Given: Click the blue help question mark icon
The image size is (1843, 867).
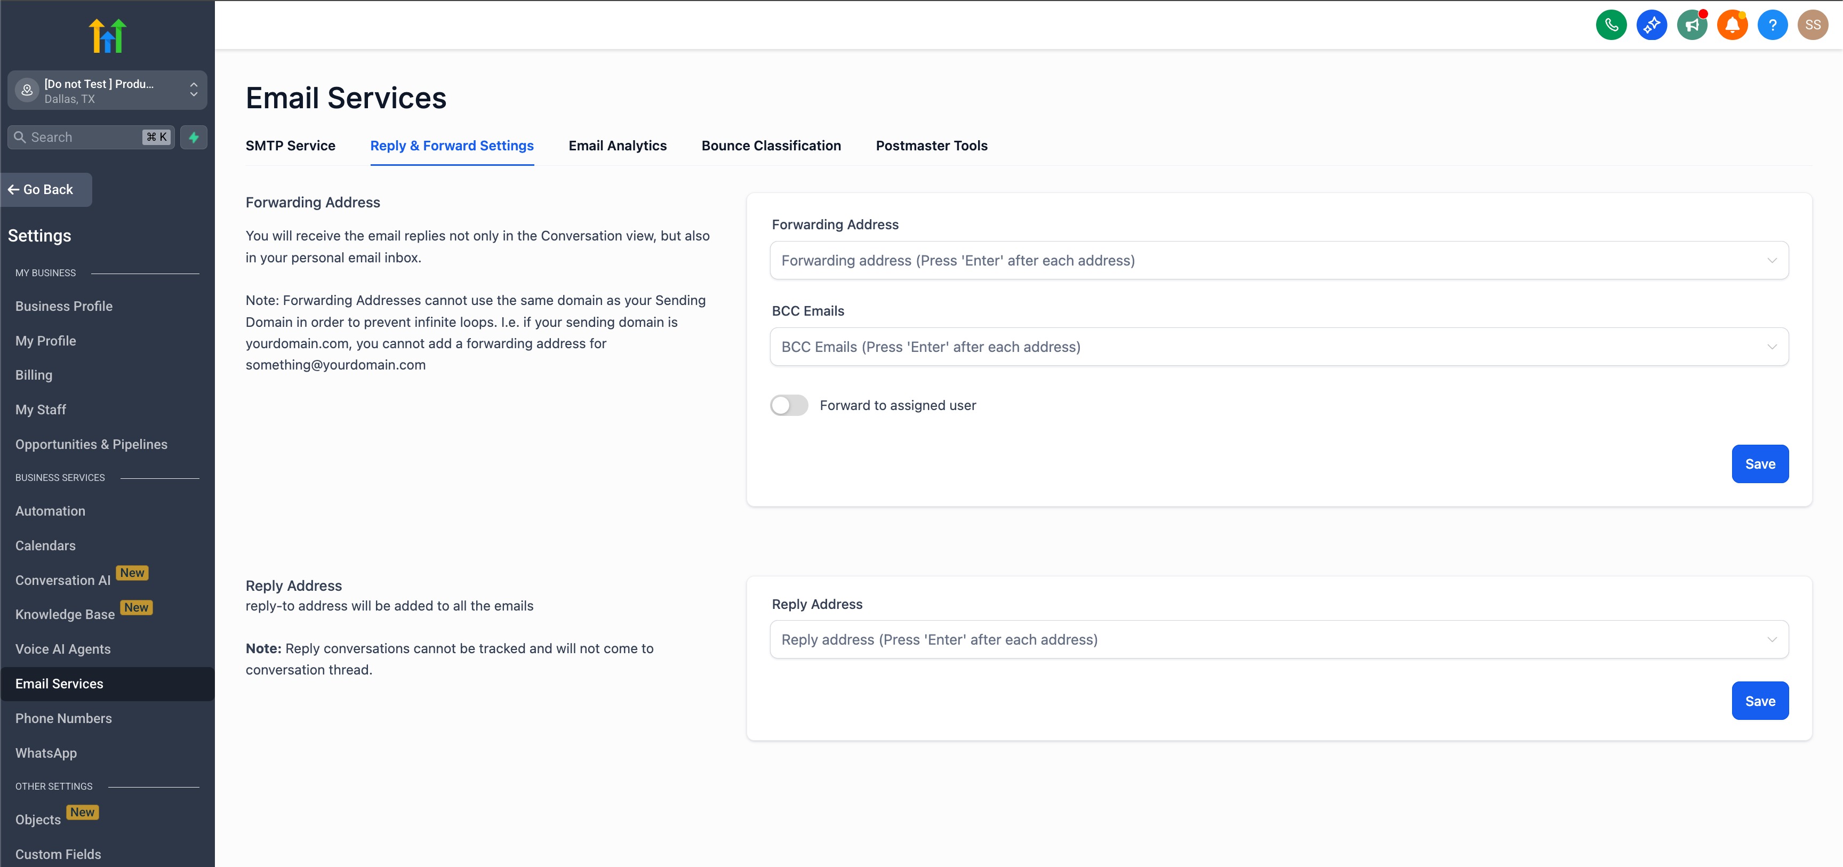Looking at the screenshot, I should (1772, 25).
